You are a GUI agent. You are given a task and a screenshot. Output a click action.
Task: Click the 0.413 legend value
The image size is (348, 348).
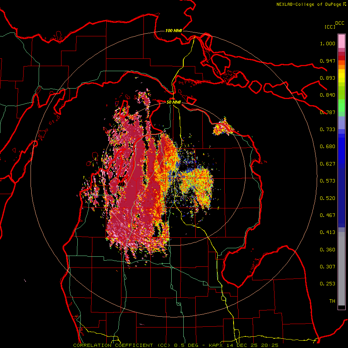tap(328, 232)
